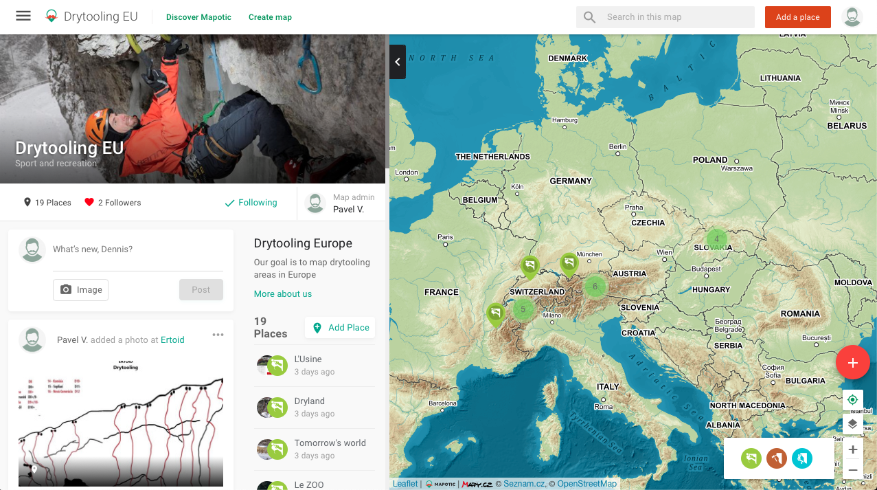Zoom in on the map

point(852,449)
